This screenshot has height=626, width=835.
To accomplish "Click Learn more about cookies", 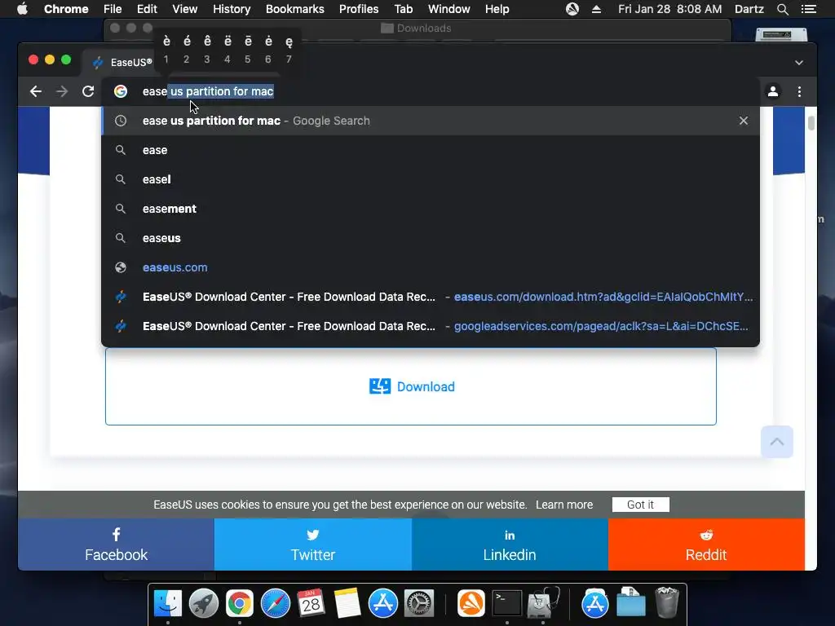I will click(x=564, y=505).
